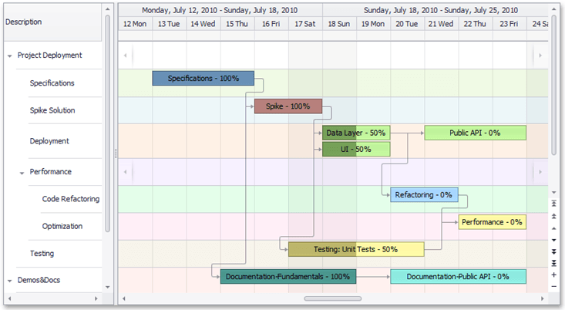Select the Testing: Unit Tests task bar

point(355,249)
